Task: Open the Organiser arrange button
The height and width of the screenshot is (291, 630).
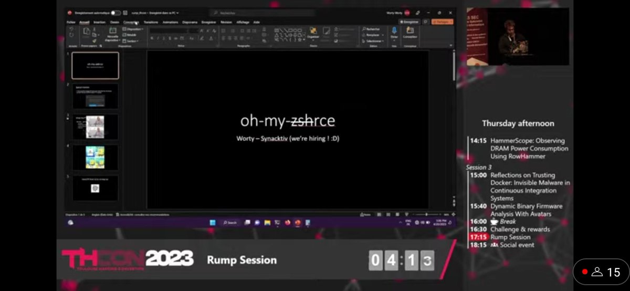Action: pyautogui.click(x=314, y=33)
